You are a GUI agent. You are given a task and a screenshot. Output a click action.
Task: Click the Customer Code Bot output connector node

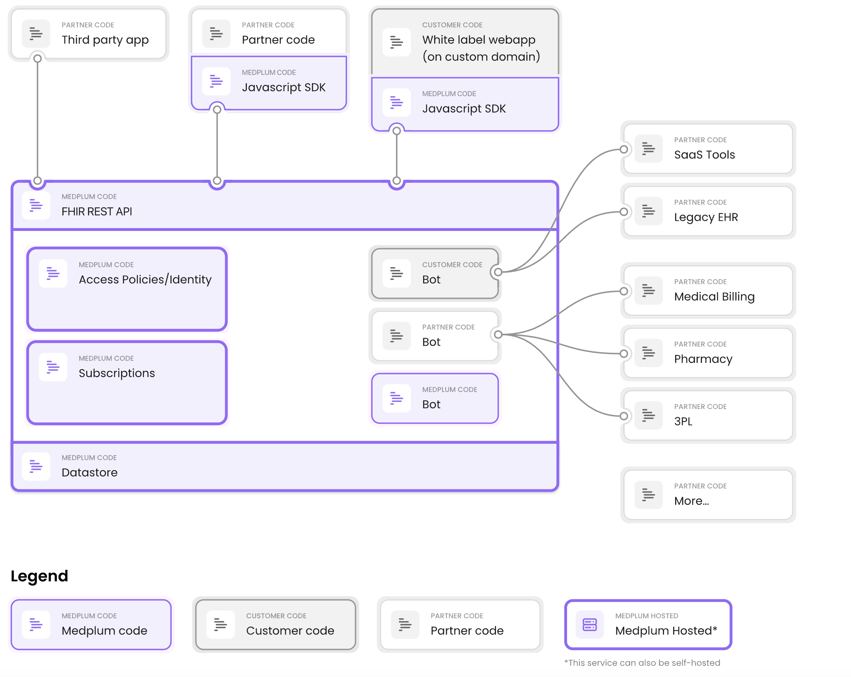point(498,272)
